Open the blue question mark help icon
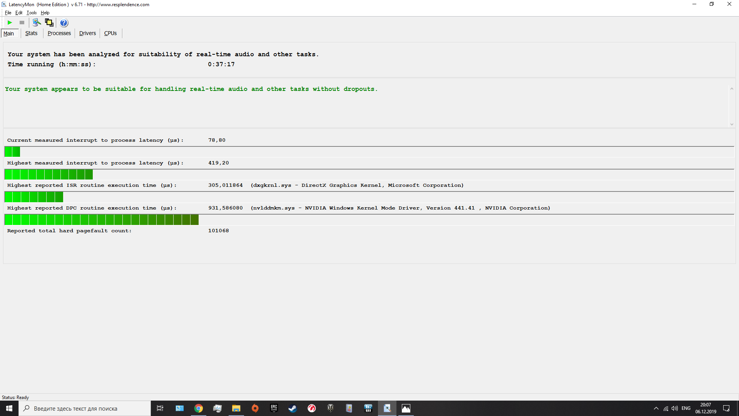This screenshot has height=416, width=739. [64, 23]
